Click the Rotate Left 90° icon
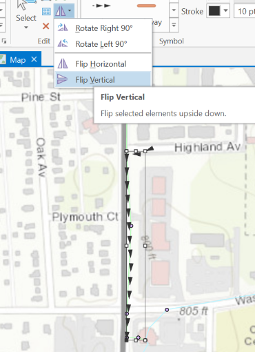Screen dimensions: 255x352 coord(63,43)
